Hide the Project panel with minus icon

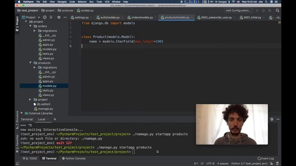[65, 18]
